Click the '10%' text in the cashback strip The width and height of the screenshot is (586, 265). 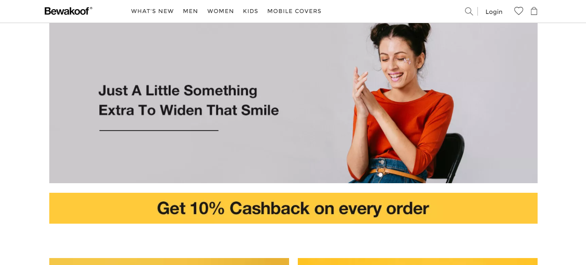point(207,208)
